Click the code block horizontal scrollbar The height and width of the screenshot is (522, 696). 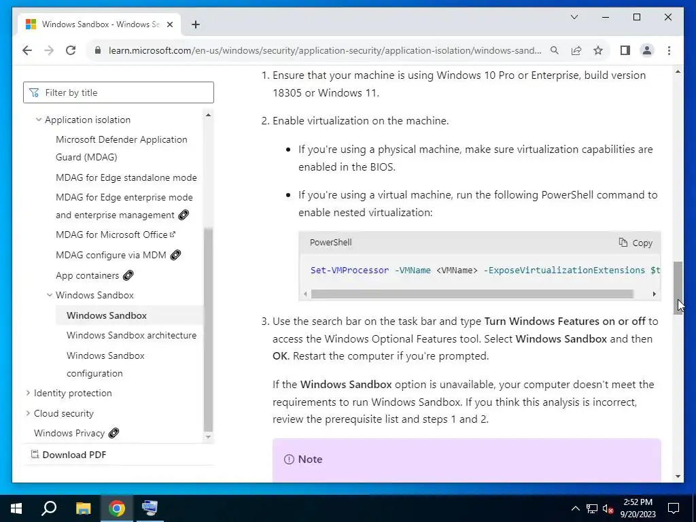pos(472,294)
